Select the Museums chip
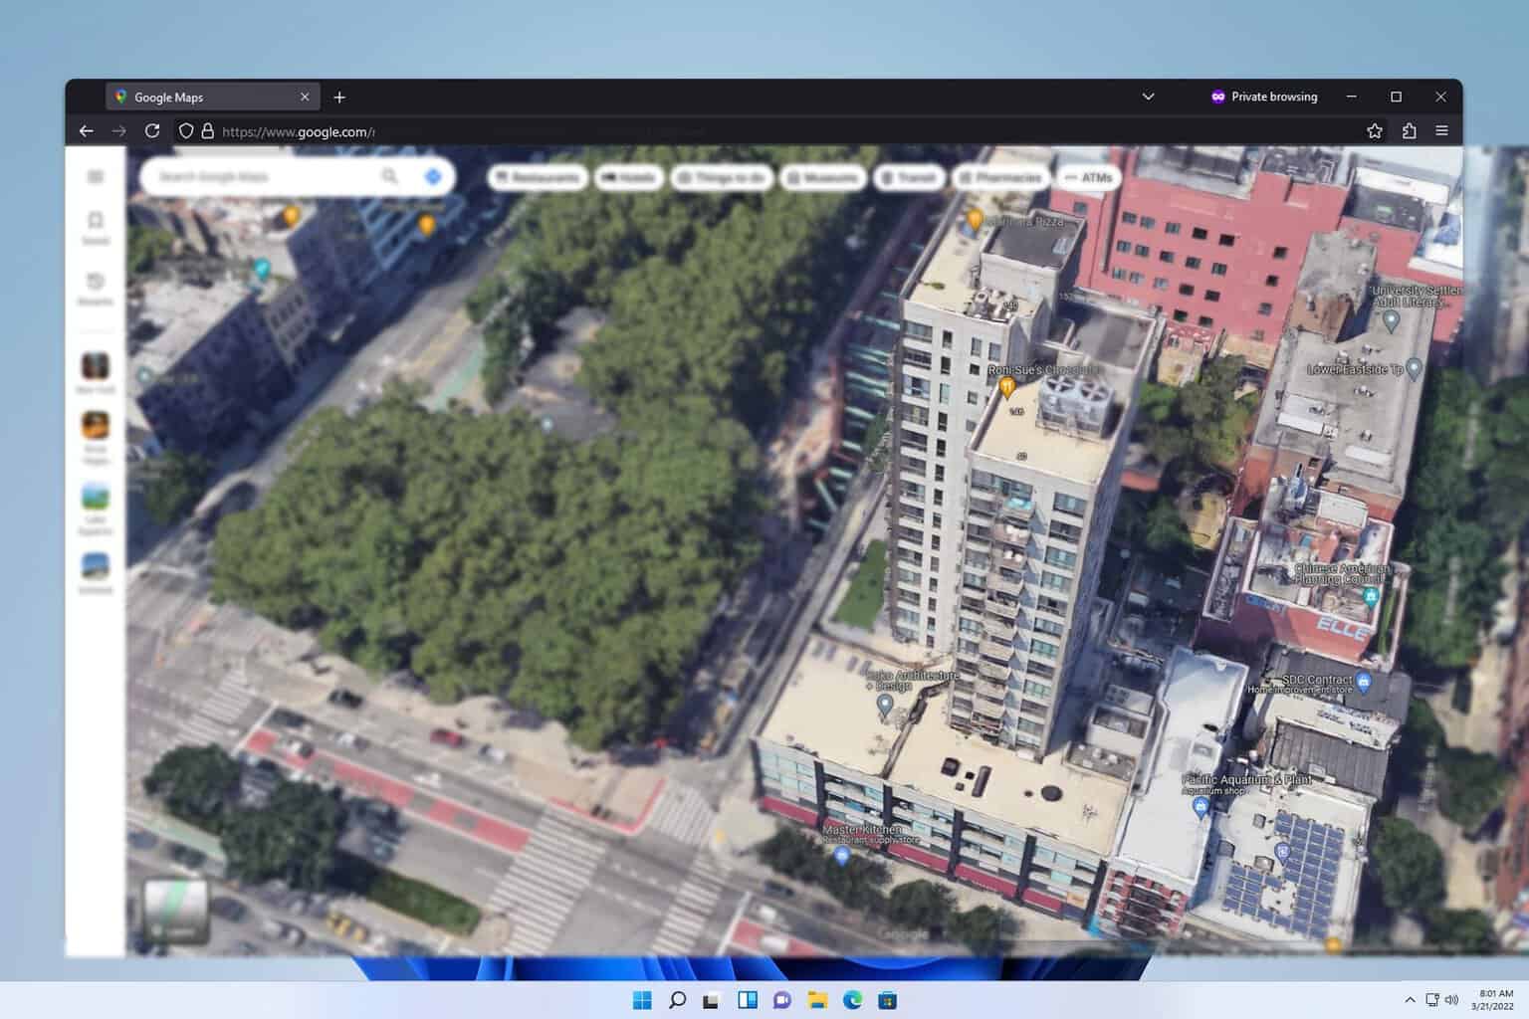Viewport: 1529px width, 1019px height. [822, 177]
